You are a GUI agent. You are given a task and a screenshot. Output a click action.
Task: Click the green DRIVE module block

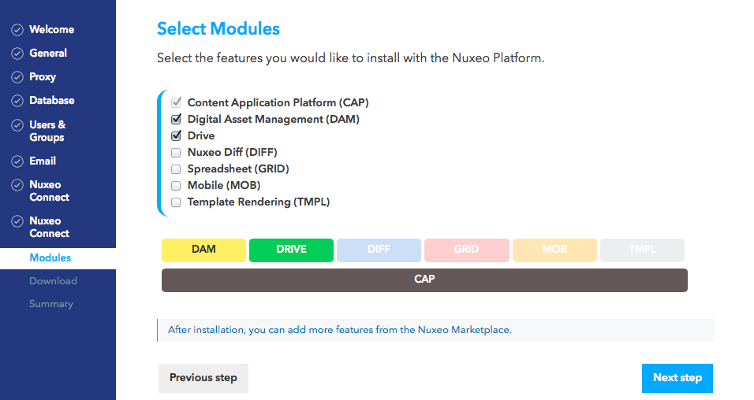pyautogui.click(x=291, y=250)
